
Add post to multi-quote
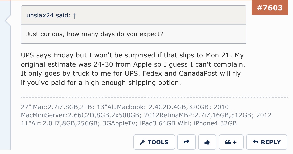point(231,142)
